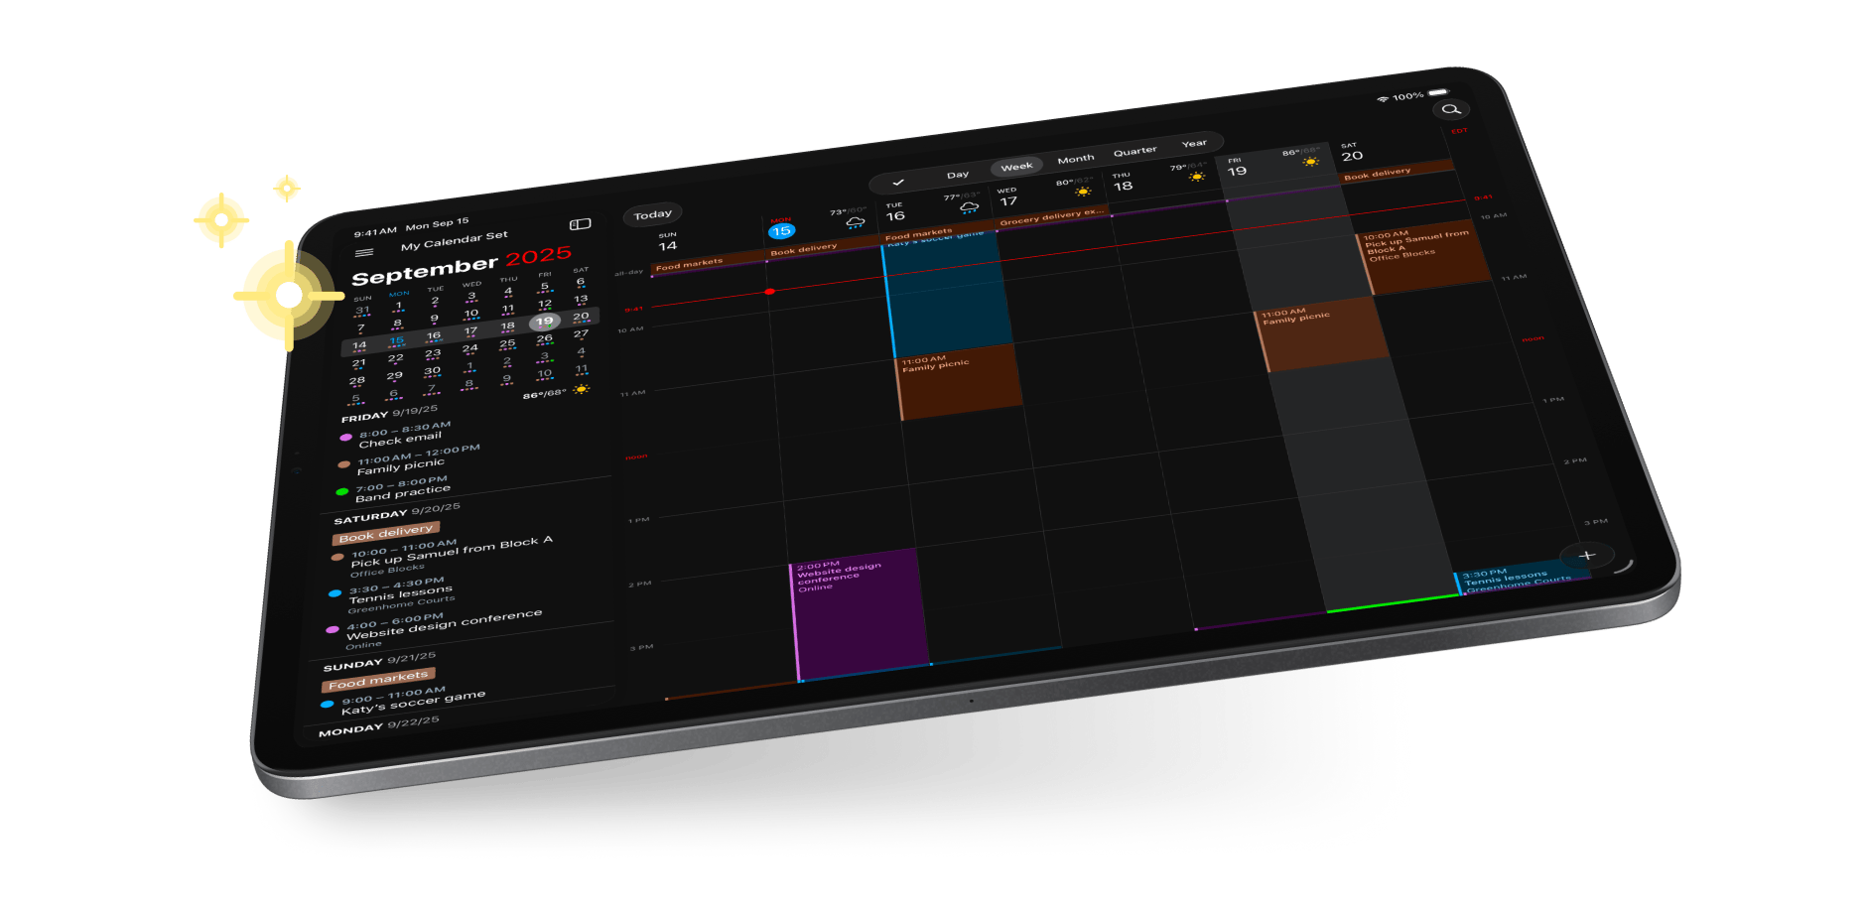Viewport: 1867px width, 913px height.
Task: Click the rain cloud icon for Monday 15
Action: point(855,222)
